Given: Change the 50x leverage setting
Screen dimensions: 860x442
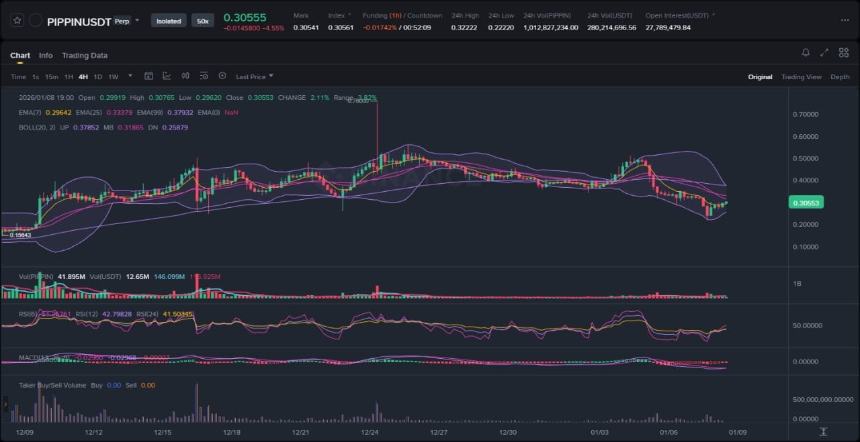Looking at the screenshot, I should click(202, 21).
